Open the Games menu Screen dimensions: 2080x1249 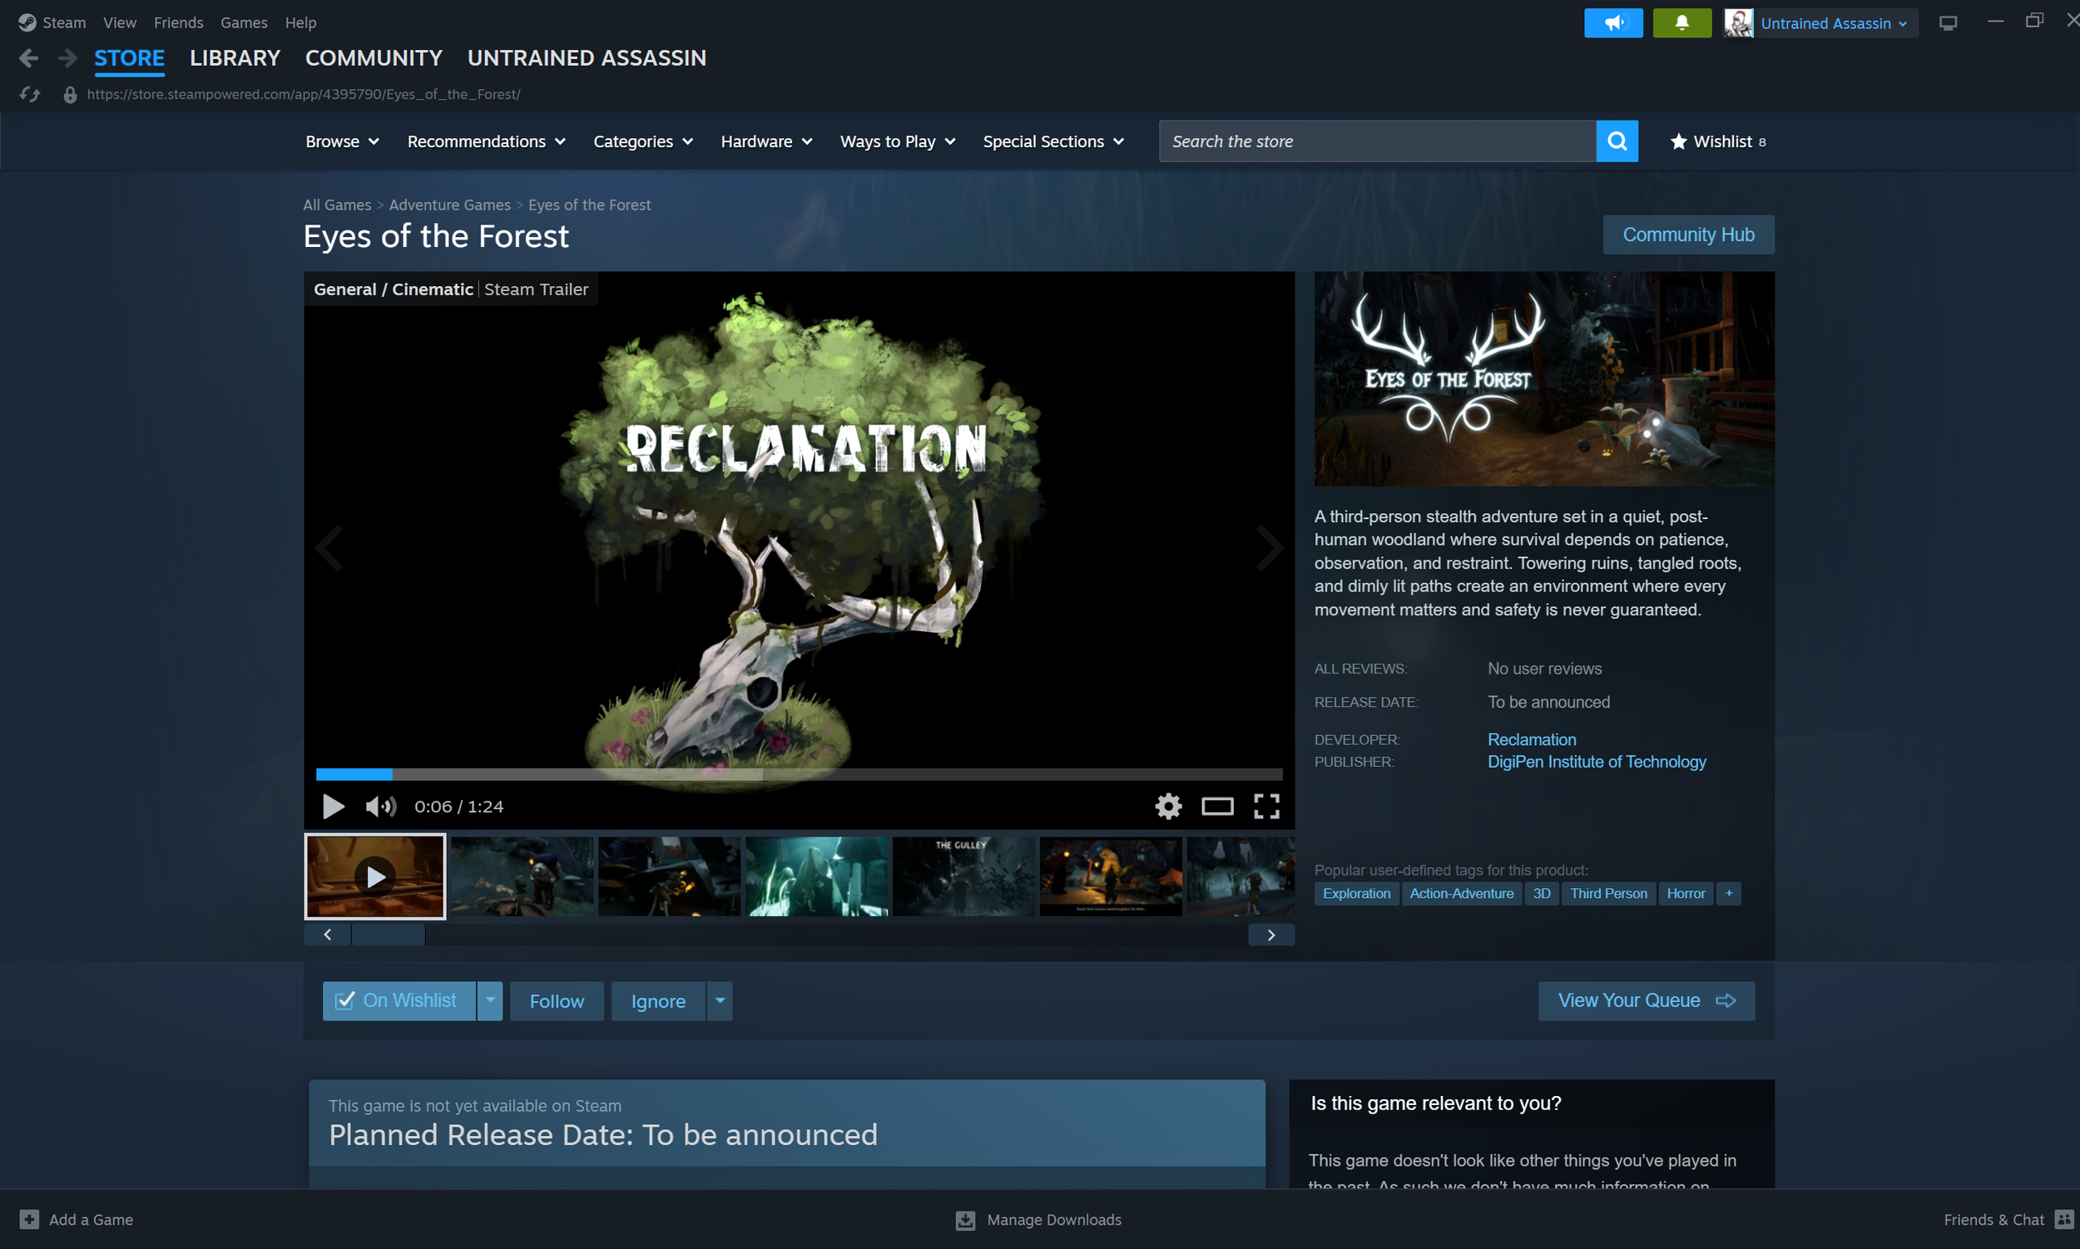pyautogui.click(x=244, y=22)
